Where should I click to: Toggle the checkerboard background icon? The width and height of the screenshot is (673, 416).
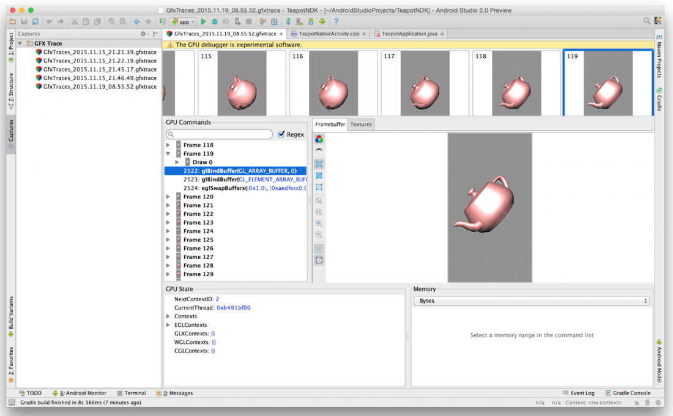tap(319, 260)
